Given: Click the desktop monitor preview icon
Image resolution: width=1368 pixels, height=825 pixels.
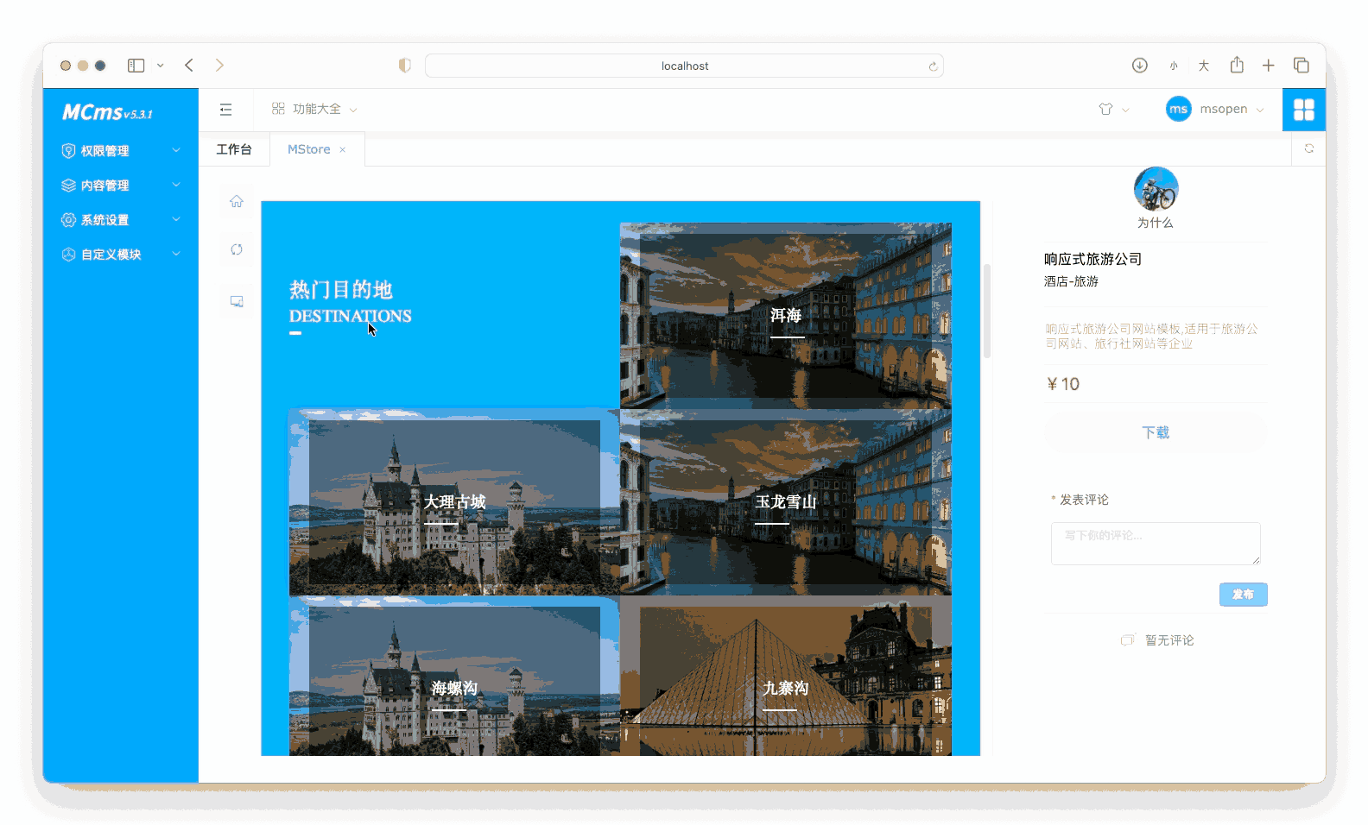Looking at the screenshot, I should point(237,301).
